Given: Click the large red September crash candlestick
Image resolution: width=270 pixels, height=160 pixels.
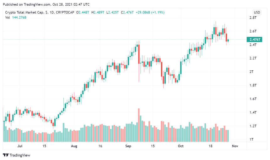Looking at the screenshot, I should tap(139, 54).
